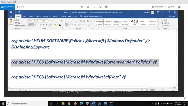Toggle justify paragraph alignment
Viewport: 188px width, 106px height.
[75, 25]
